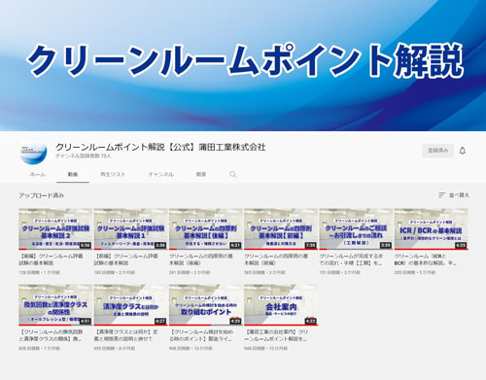Switch to the ホーム tab

(38, 174)
